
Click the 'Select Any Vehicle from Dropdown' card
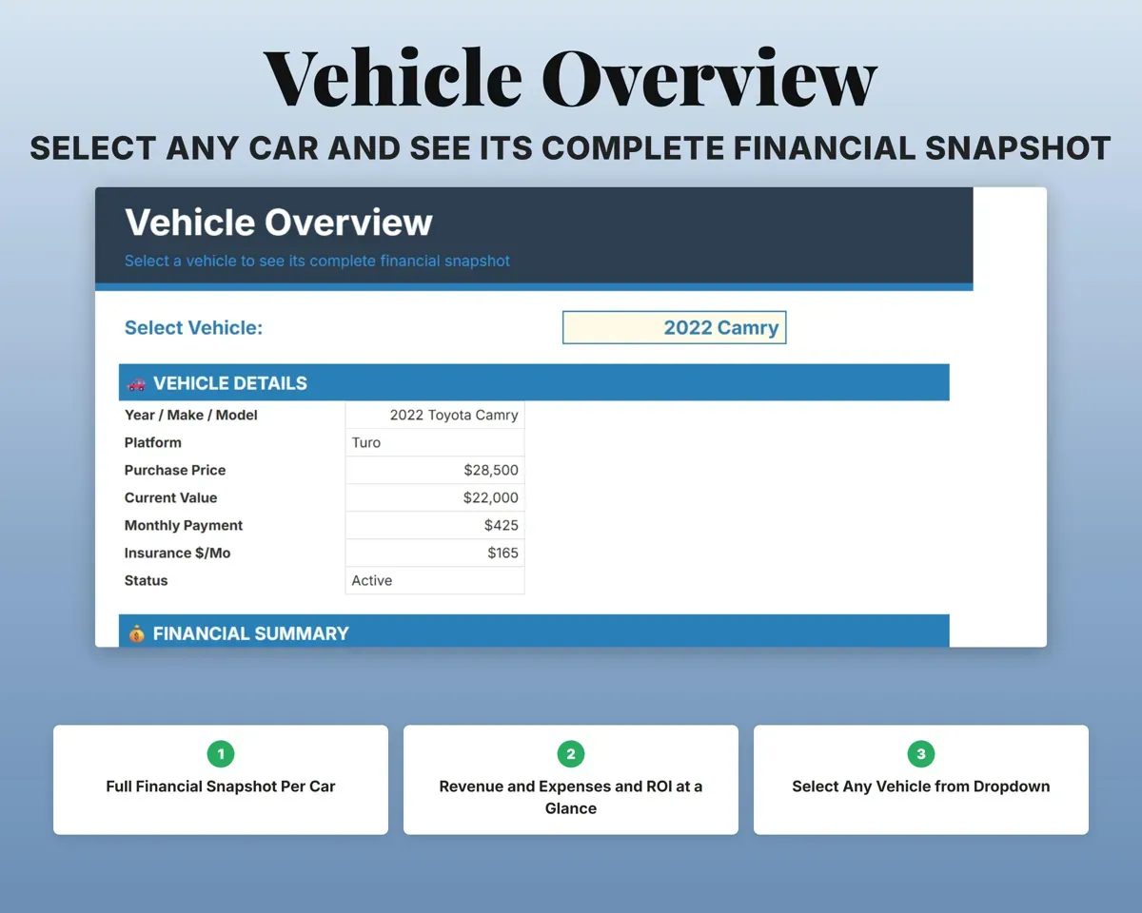(921, 780)
